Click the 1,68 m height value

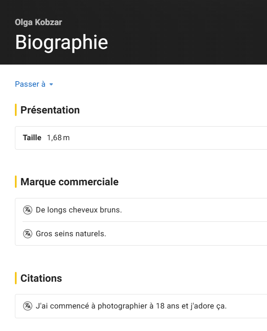point(58,138)
